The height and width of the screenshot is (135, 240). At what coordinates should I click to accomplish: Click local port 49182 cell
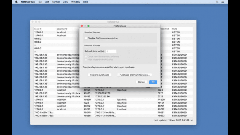[87, 96]
